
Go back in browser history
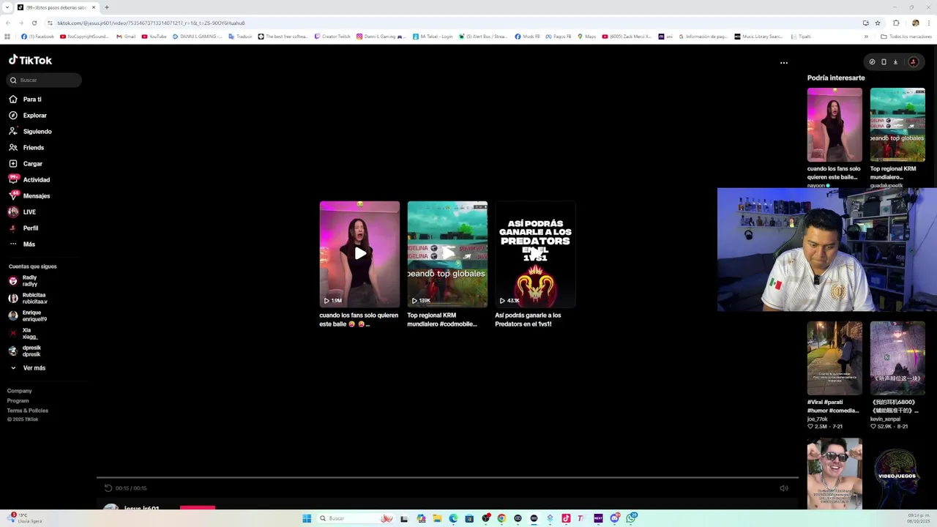pyautogui.click(x=7, y=23)
